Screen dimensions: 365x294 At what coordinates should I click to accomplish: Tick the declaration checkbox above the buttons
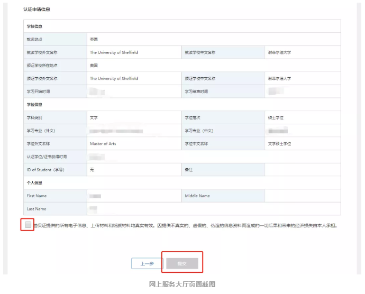[x=28, y=225]
